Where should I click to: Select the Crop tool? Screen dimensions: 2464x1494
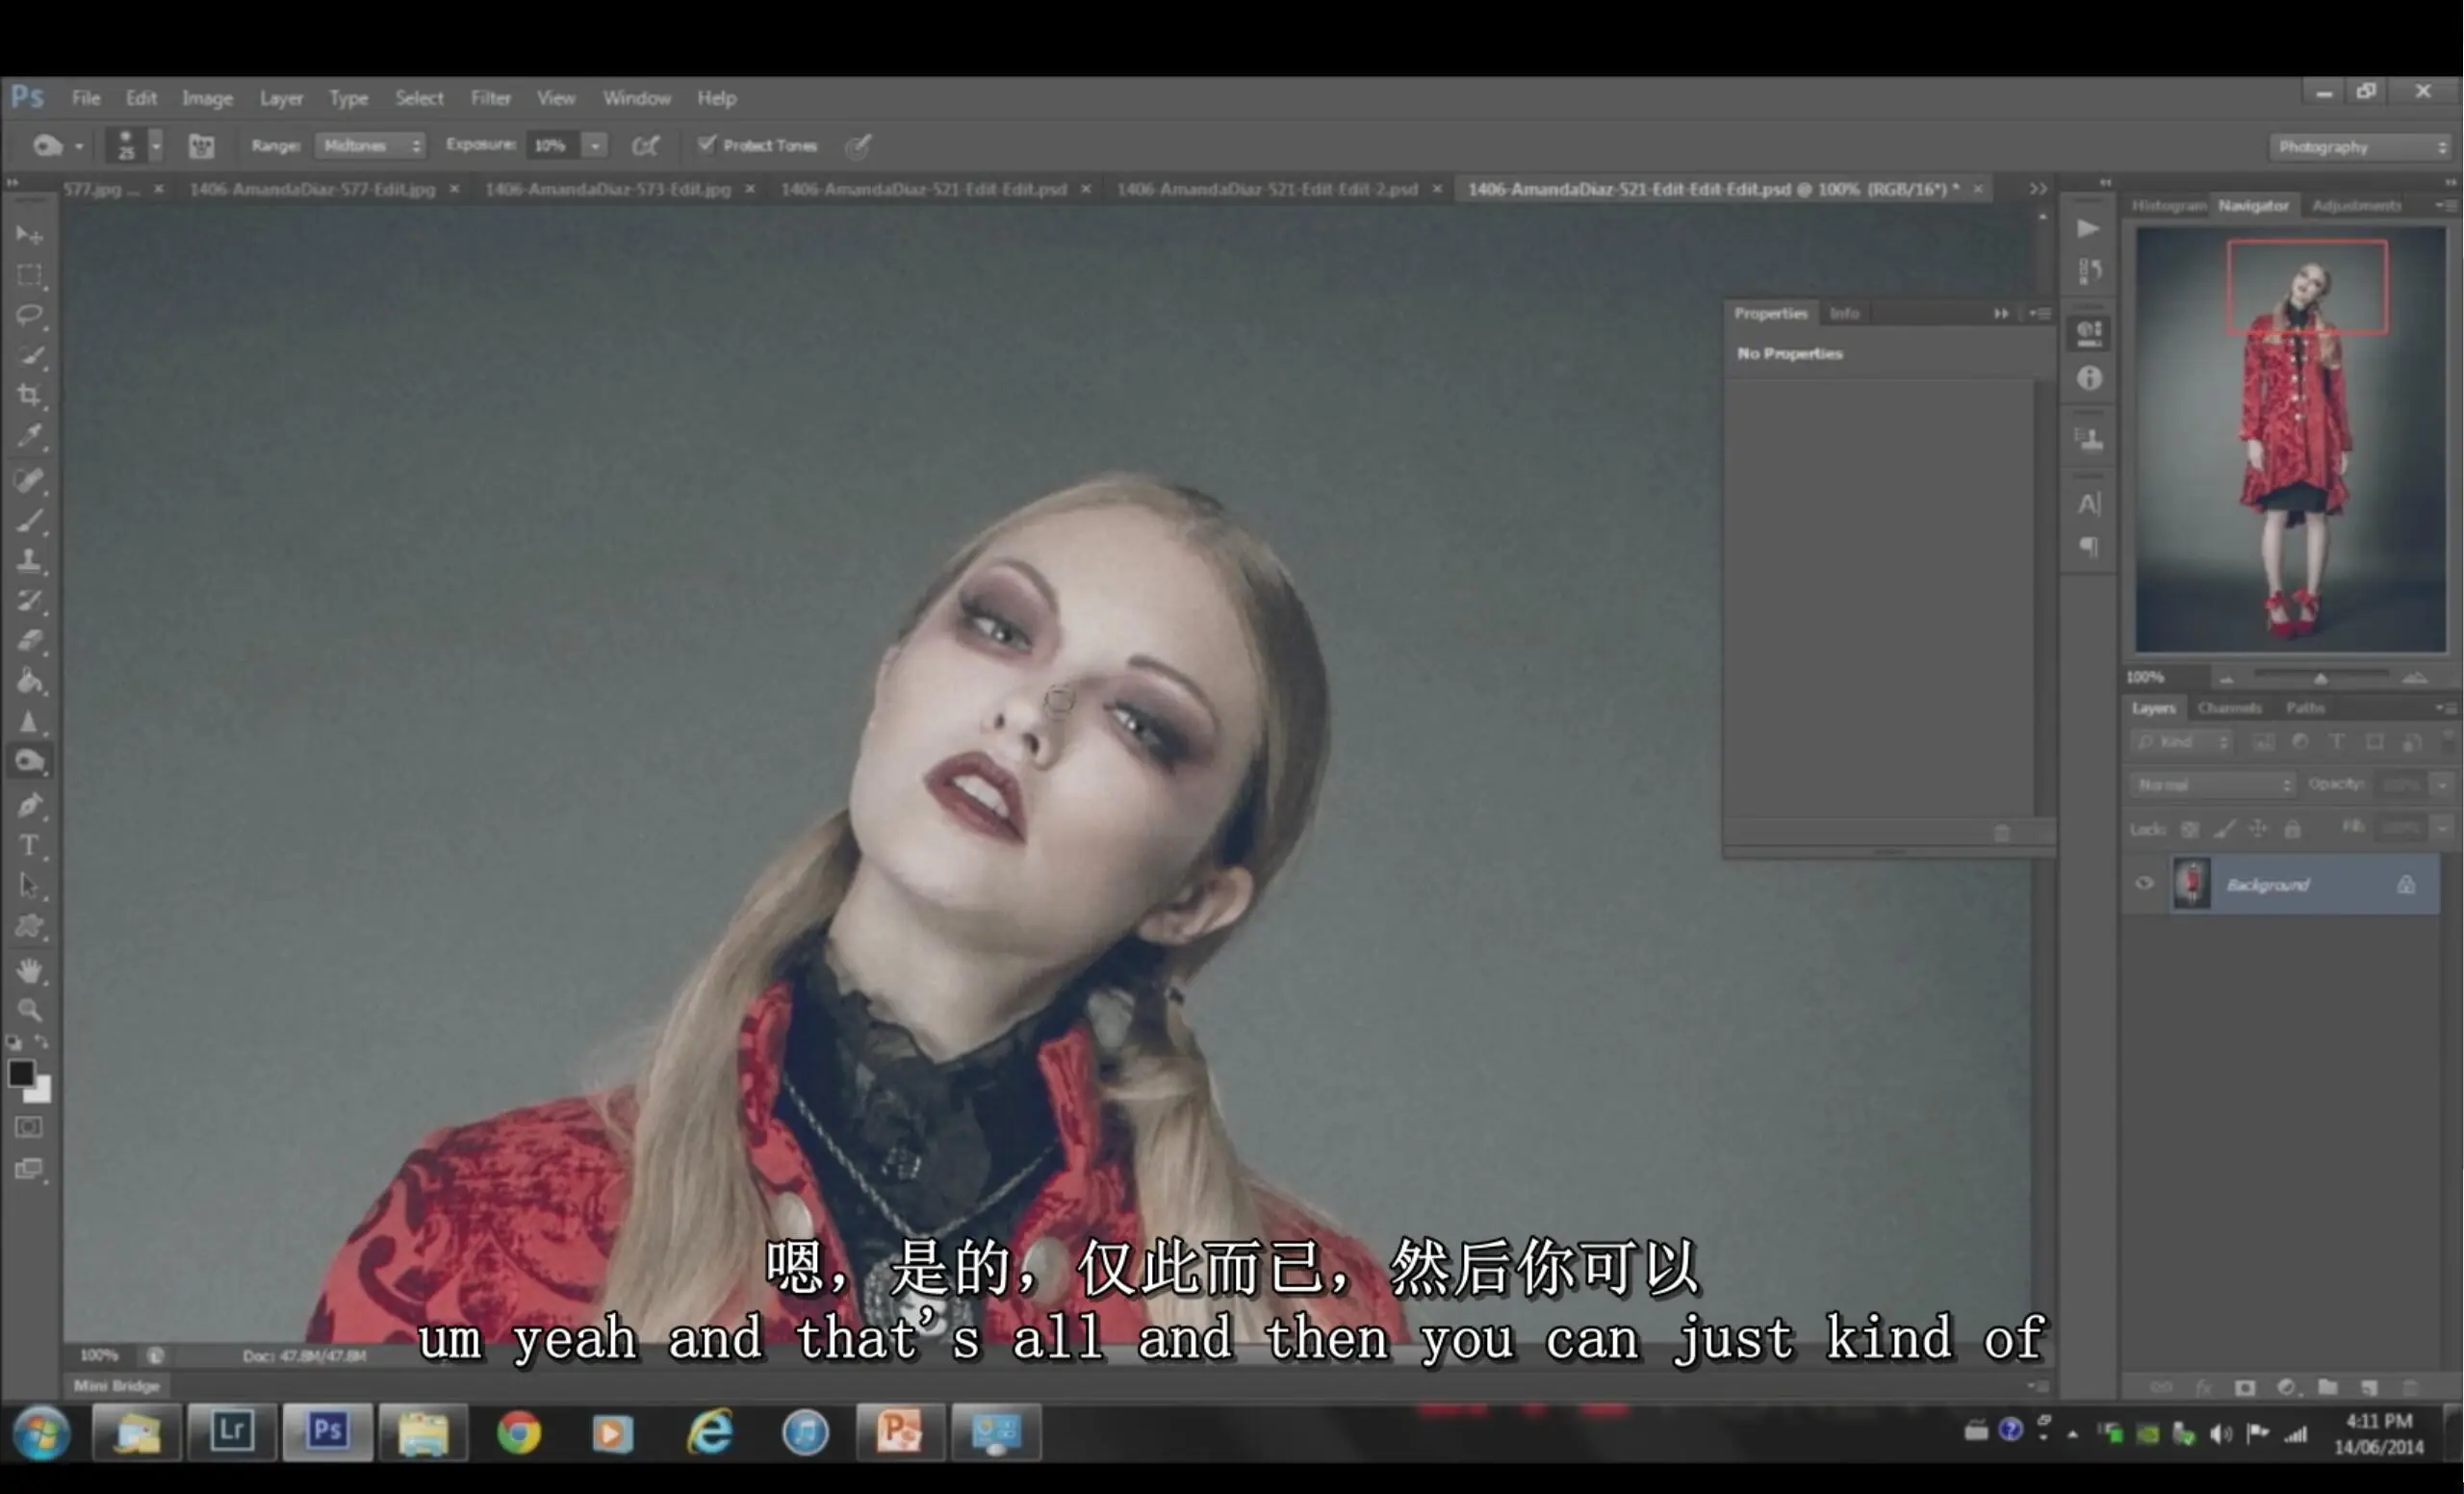29,396
